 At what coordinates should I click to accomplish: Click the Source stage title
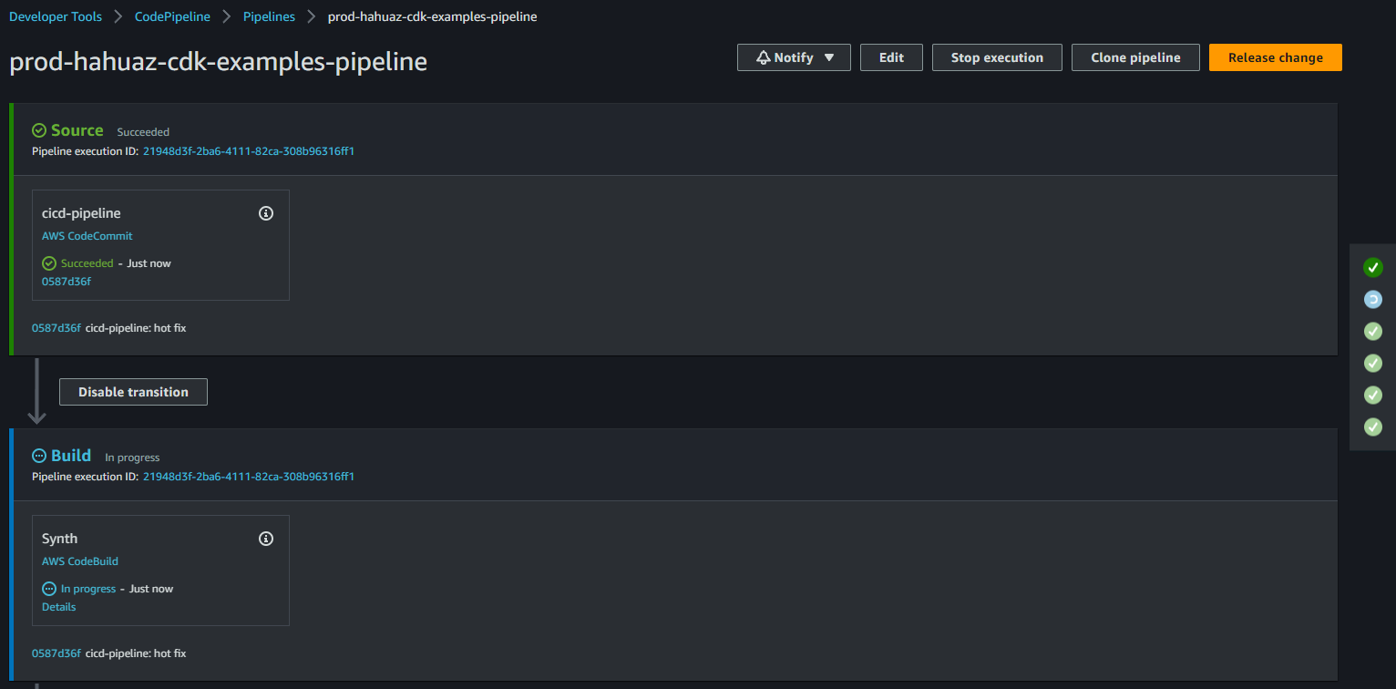coord(77,130)
